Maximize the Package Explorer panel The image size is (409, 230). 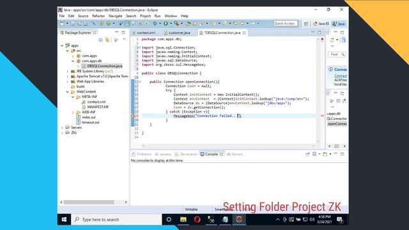point(123,33)
